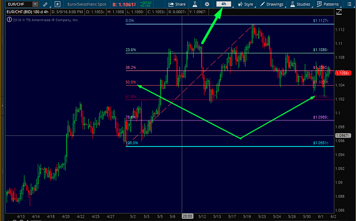
Task: Click the $1.0951 Fibonacci price label
Action: click(x=321, y=143)
